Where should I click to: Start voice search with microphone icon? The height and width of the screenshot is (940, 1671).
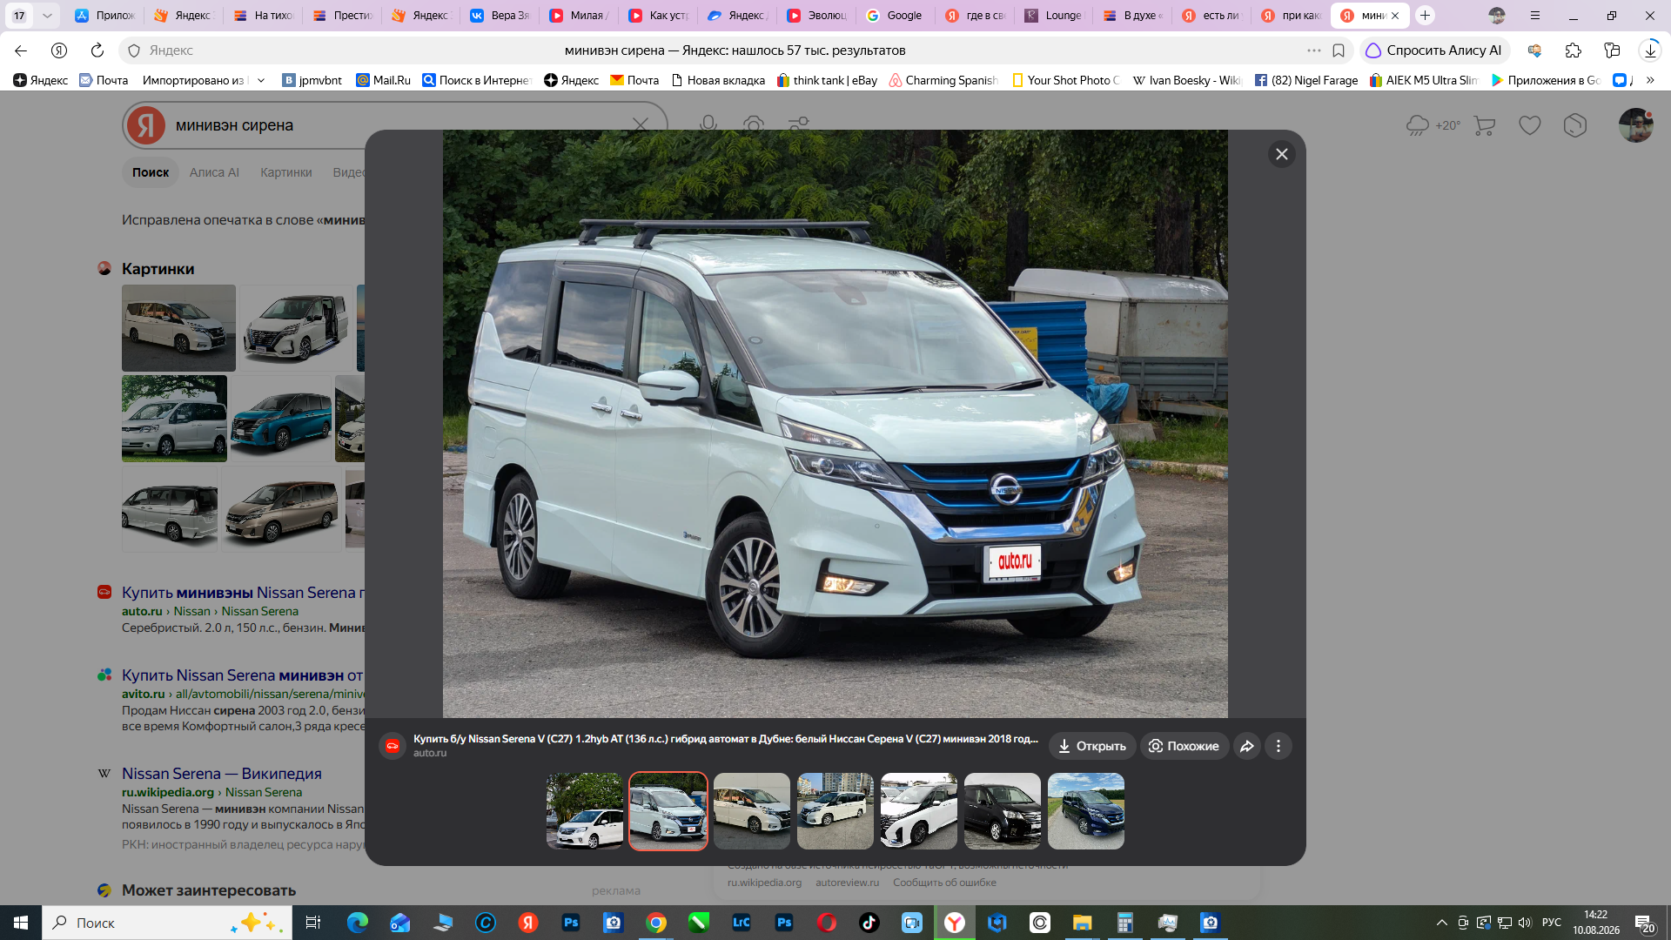708,125
